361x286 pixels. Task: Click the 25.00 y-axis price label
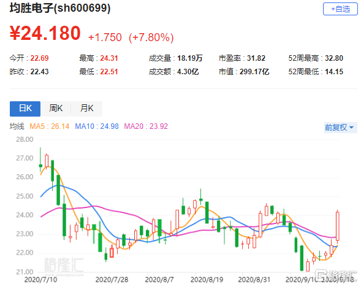tap(25, 196)
